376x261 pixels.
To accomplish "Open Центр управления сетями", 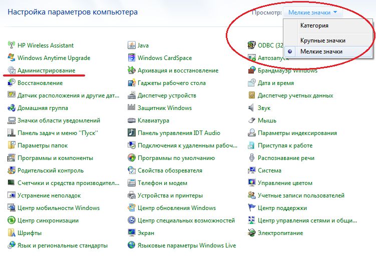I will 307,220.
